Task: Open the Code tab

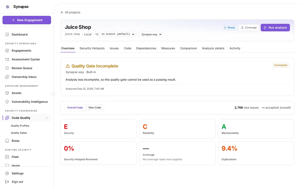Action: [127, 48]
